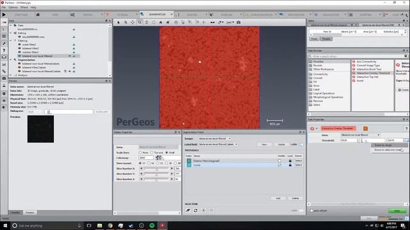This screenshot has width=410, height=230.
Task: Click the chart icon in left sidebar
Action: [x=4, y=64]
